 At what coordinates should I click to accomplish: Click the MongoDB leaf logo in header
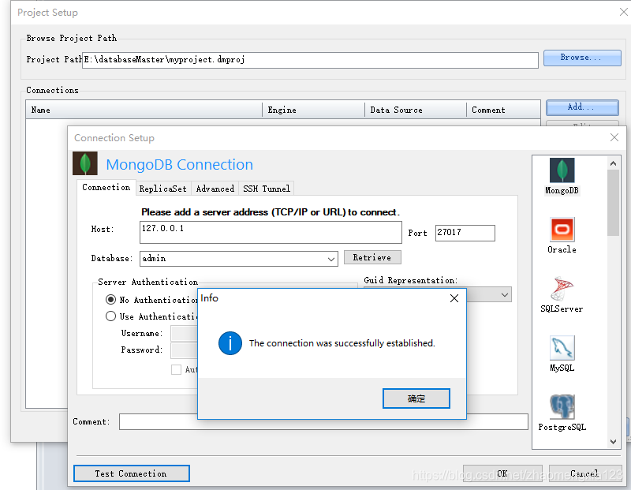coord(85,163)
